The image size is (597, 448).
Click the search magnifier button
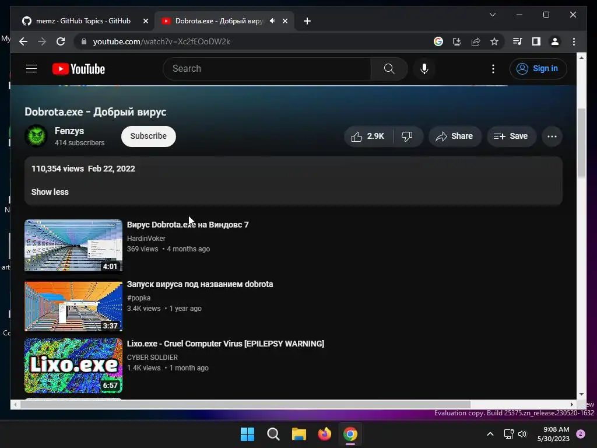(389, 69)
